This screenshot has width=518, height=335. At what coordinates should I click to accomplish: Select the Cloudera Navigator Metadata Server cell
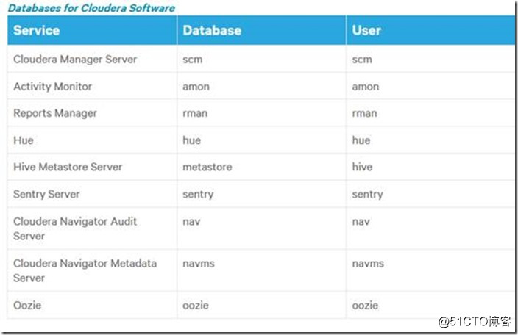click(92, 270)
